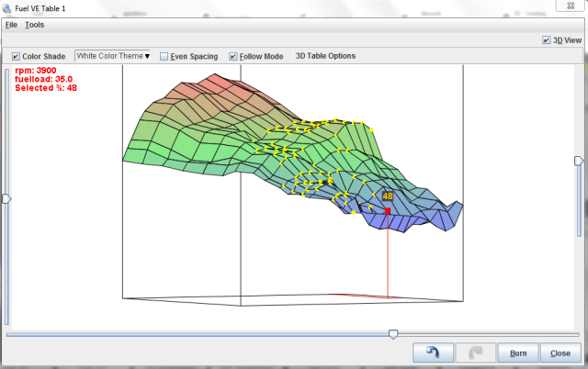Click the Close button
This screenshot has width=588, height=369.
click(x=560, y=352)
